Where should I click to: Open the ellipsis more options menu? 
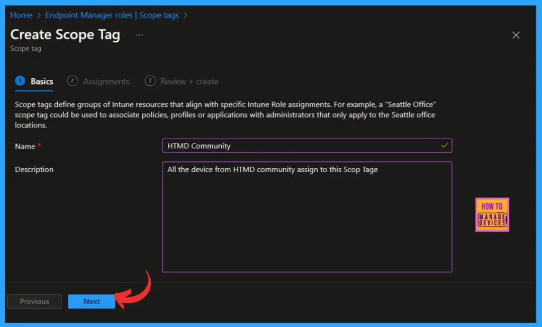pyautogui.click(x=139, y=35)
